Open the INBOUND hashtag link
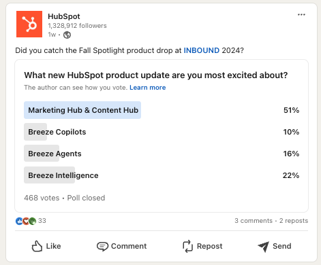This screenshot has height=265, width=321. pyautogui.click(x=201, y=50)
